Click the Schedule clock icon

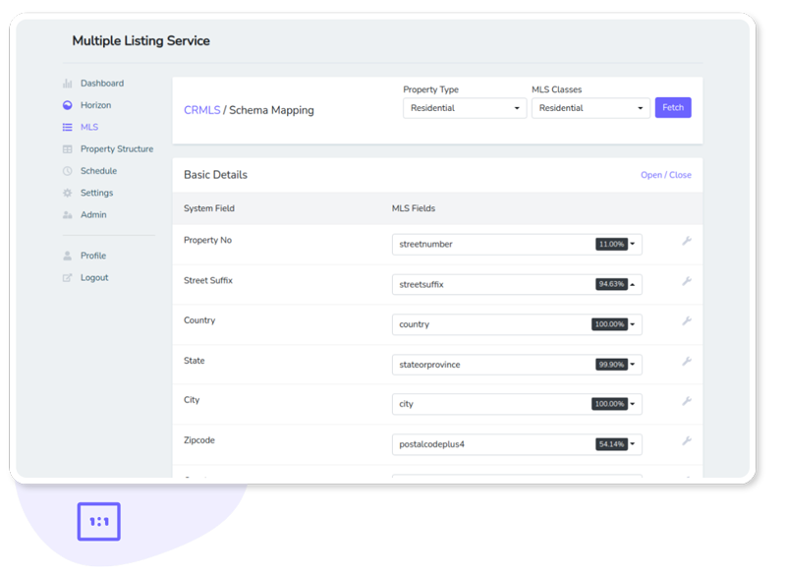coord(65,171)
